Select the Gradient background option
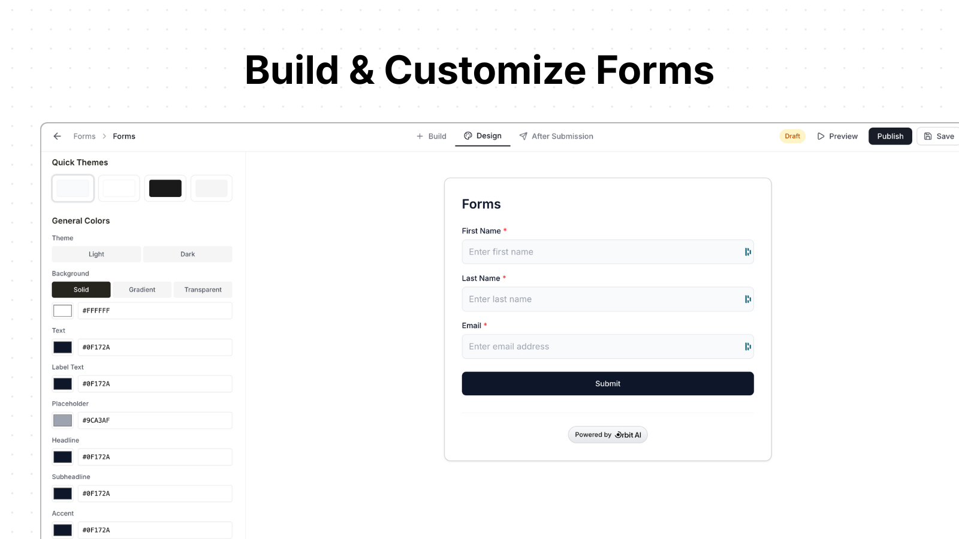Viewport: 959px width, 539px height. pos(141,289)
